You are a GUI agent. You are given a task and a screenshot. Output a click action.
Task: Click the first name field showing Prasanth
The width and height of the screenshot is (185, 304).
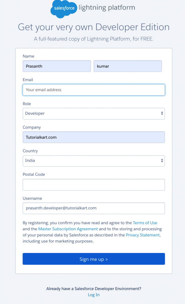tap(57, 66)
